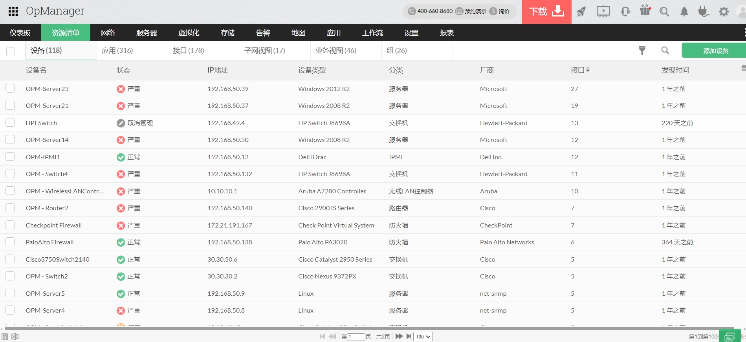Click the page number input field
This screenshot has width=746, height=342.
tap(356, 337)
